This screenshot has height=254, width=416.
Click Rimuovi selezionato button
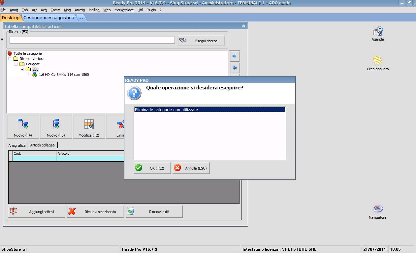[x=95, y=211]
